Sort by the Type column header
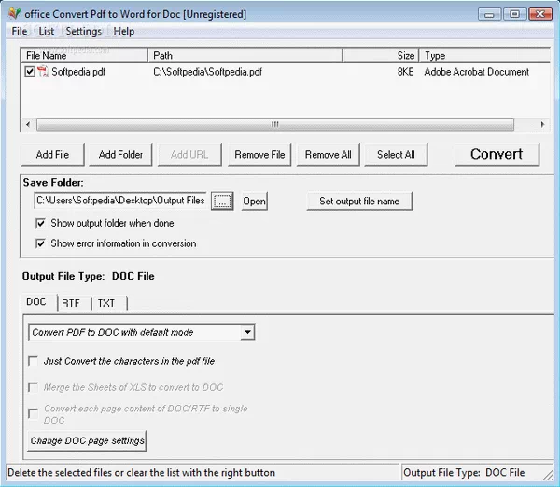Screen dimensions: 560x487 (484, 55)
